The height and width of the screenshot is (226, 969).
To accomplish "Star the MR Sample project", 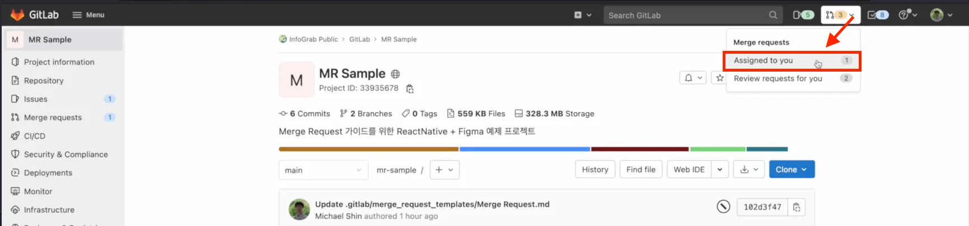I will 719,78.
